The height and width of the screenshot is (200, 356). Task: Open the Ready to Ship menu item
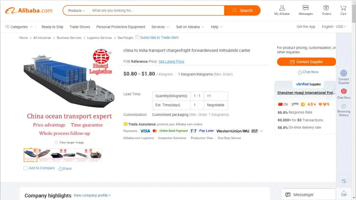(52, 27)
